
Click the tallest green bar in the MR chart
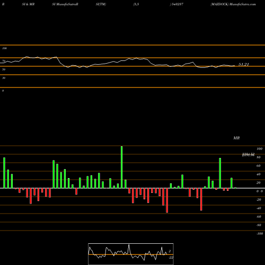(x=122, y=167)
